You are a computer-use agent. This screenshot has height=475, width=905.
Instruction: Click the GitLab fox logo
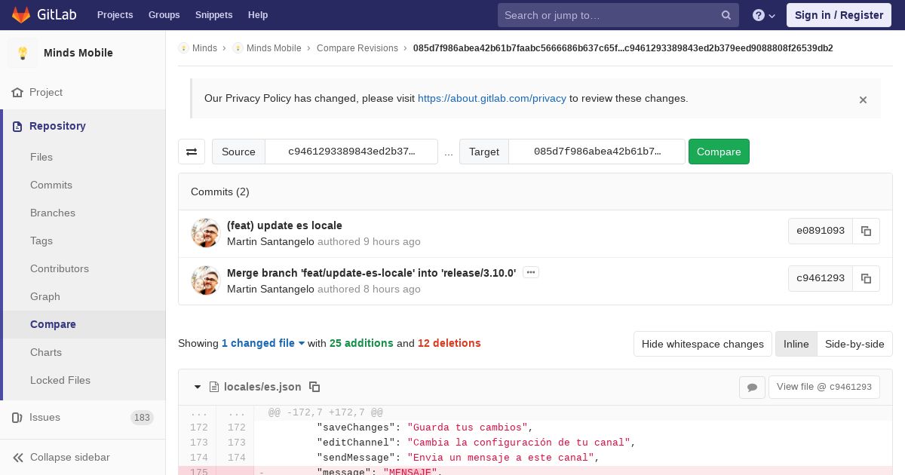coord(21,15)
